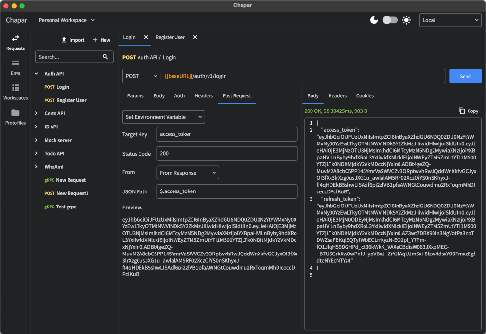The height and width of the screenshot is (334, 486).
Task: Switch to the Login tab
Action: coord(129,37)
